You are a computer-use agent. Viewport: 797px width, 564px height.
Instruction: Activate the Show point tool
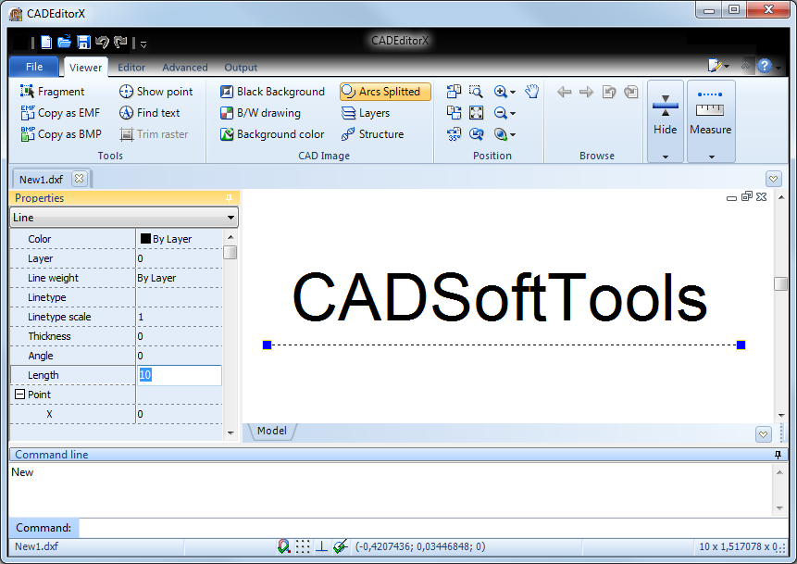click(x=156, y=92)
